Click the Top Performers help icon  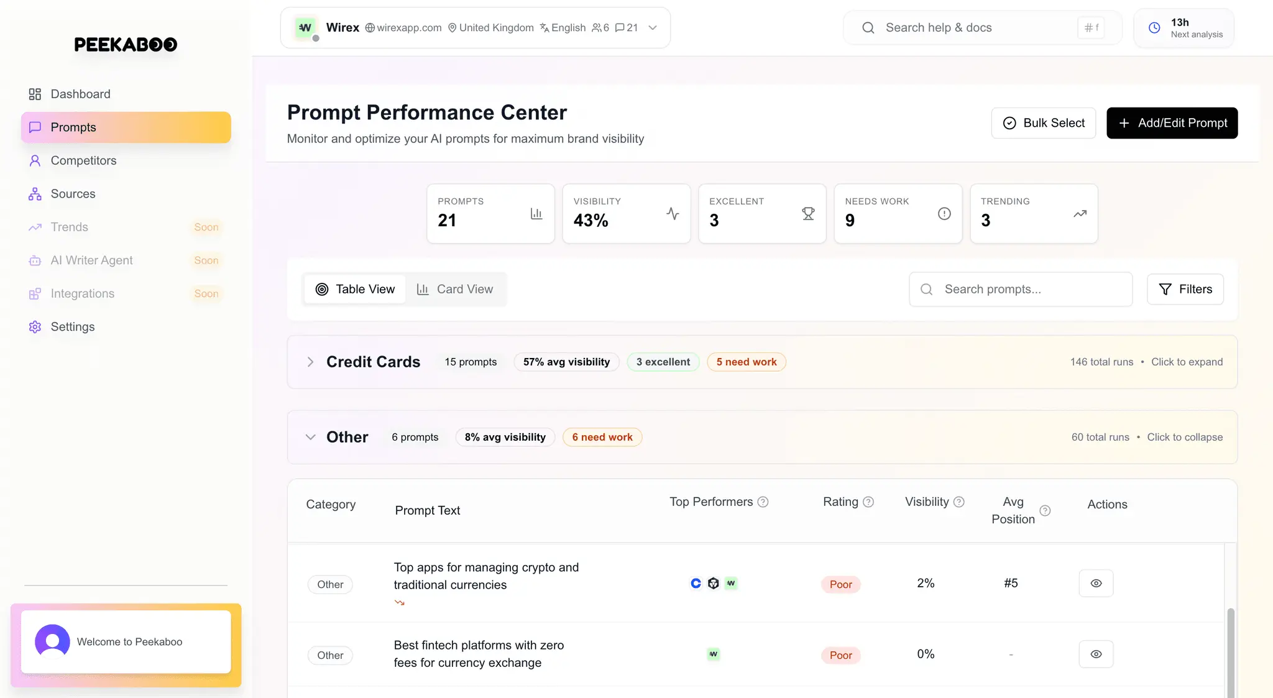[763, 502]
